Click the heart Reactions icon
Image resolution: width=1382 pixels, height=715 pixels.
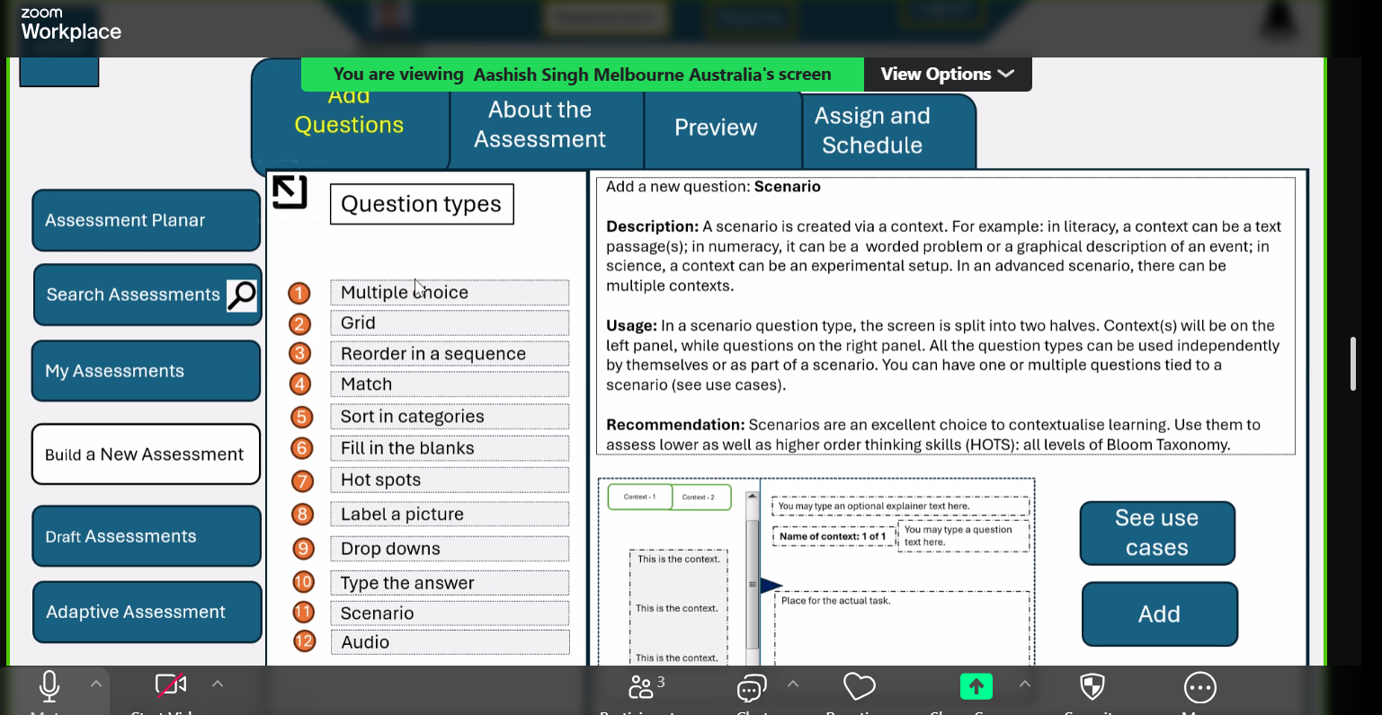[x=859, y=687]
